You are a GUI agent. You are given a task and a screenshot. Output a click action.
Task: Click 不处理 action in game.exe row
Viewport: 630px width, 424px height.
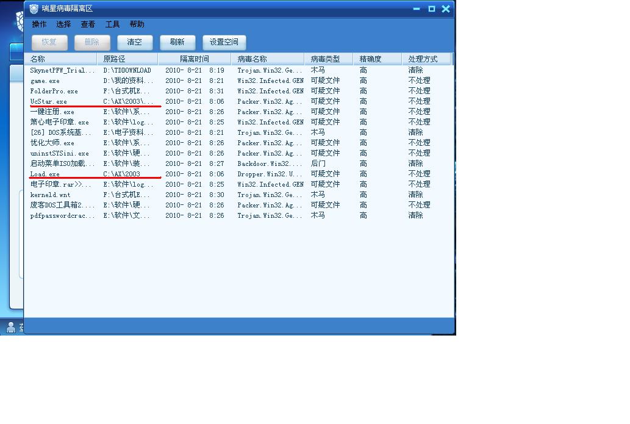click(419, 81)
